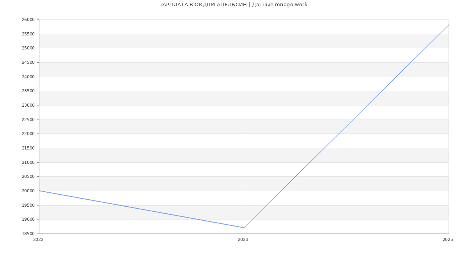468x253 pixels.
Task: Select the line's lowest point at 2023
Action: coord(244,228)
